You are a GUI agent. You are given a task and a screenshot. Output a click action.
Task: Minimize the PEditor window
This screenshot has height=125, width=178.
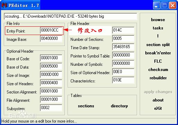pyautogui.click(x=156, y=5)
